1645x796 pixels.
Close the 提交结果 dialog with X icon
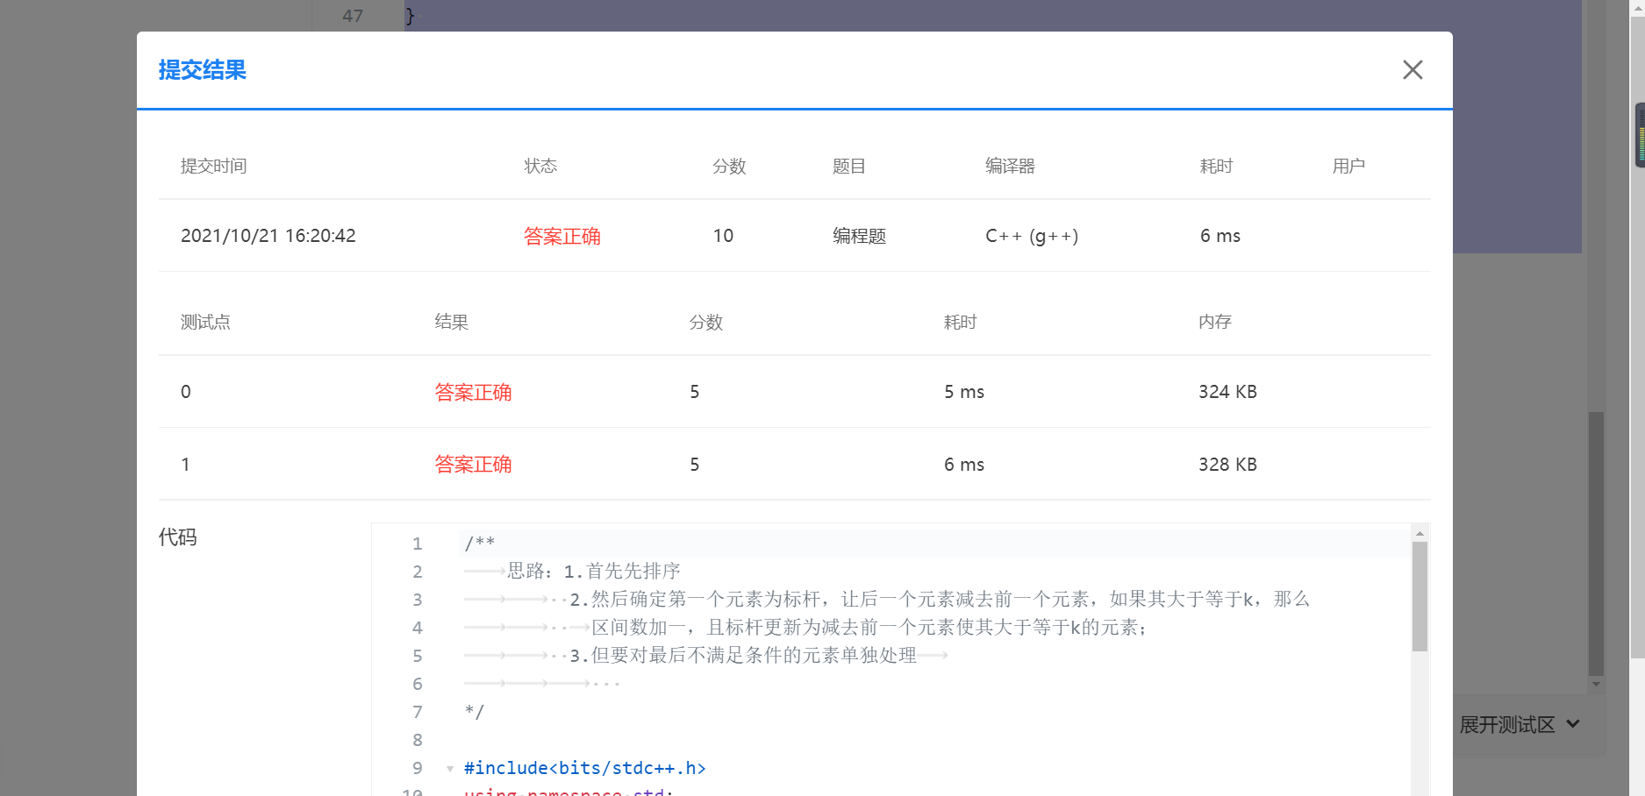1413,70
